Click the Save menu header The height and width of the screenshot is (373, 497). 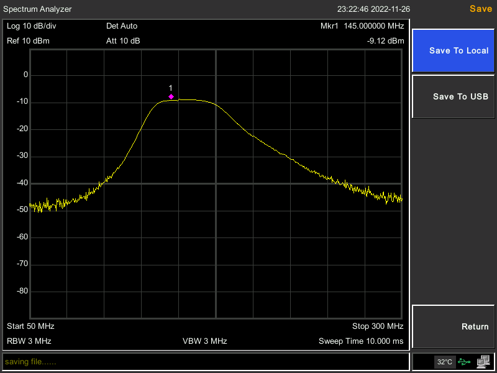coord(480,9)
